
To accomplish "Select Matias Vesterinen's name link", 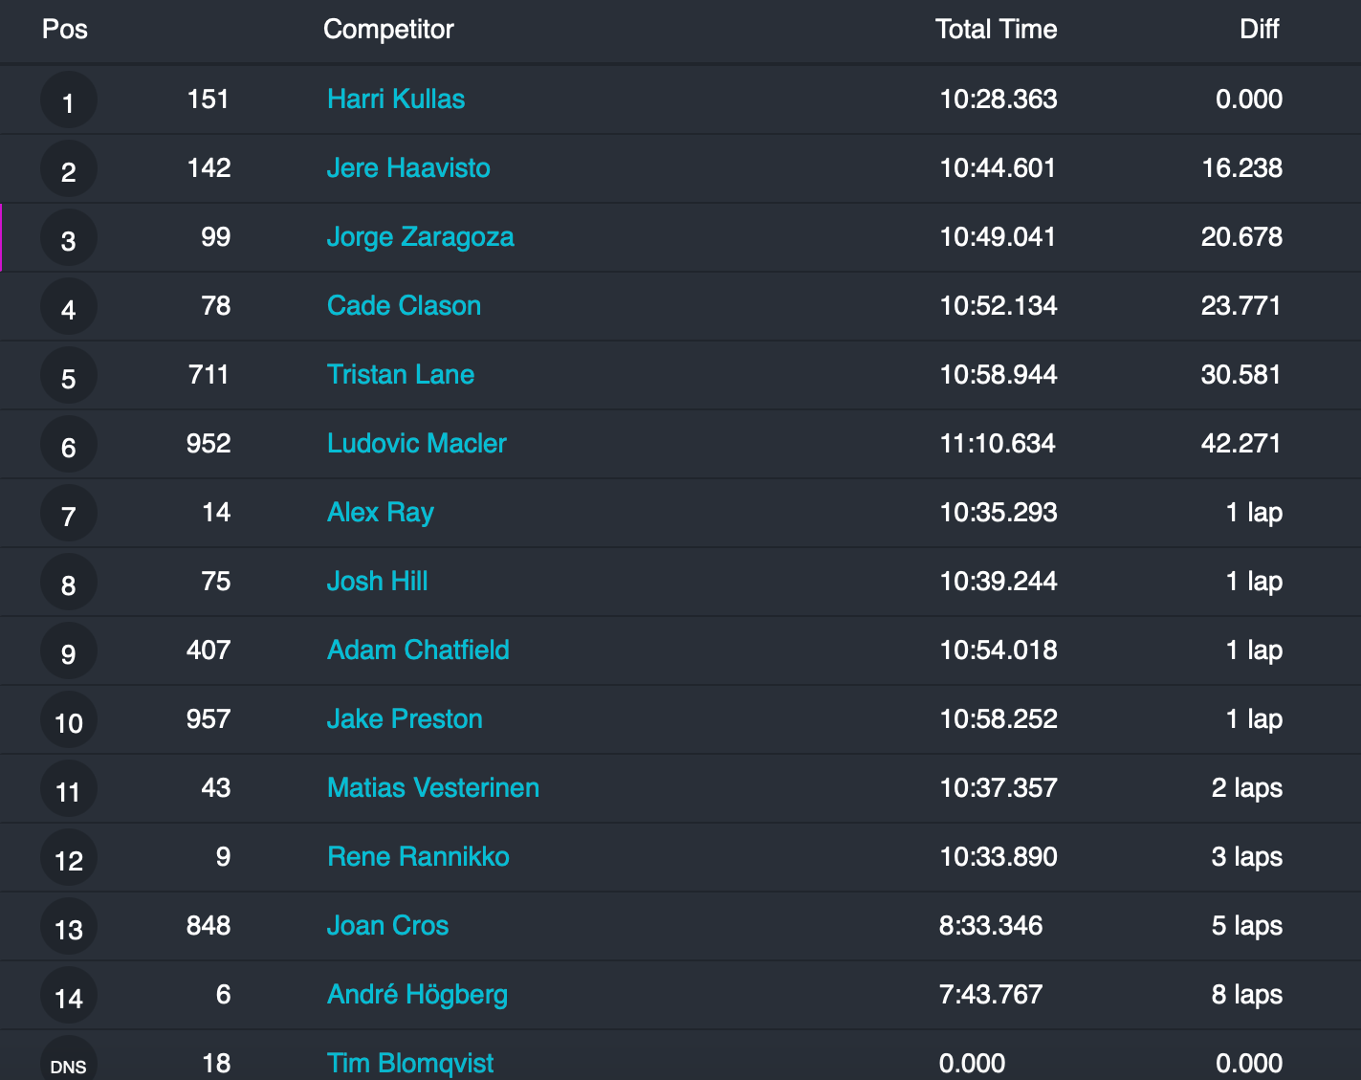I will 432,788.
